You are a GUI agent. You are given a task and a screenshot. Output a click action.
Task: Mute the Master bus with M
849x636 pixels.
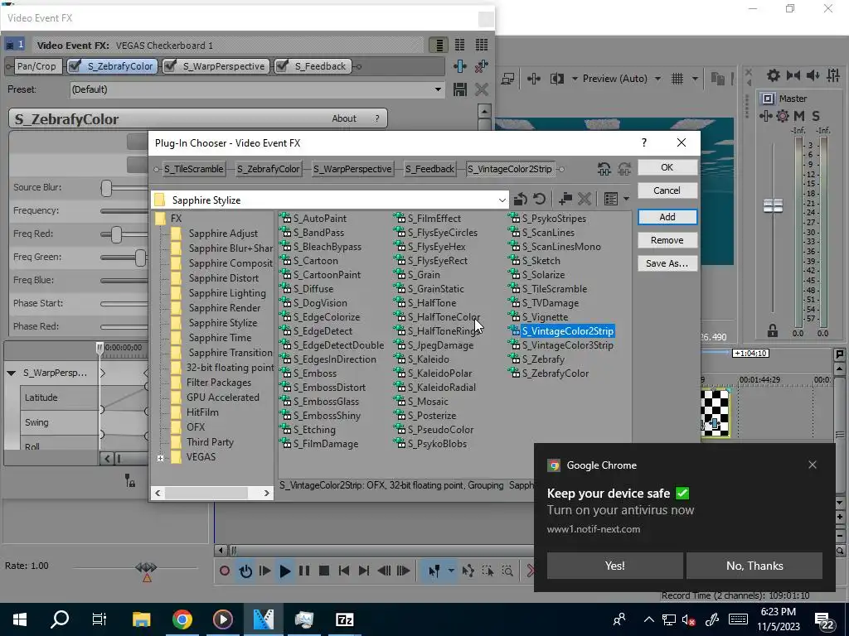pyautogui.click(x=798, y=116)
